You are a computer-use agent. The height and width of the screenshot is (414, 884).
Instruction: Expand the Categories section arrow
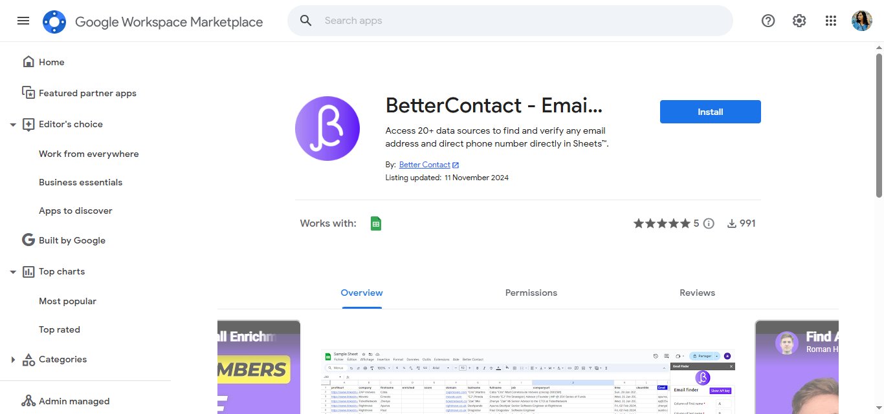click(13, 360)
